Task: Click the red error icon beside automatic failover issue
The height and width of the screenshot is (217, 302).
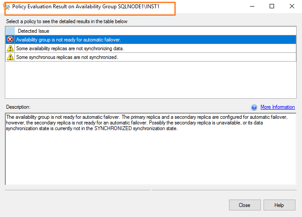Action: (10, 40)
